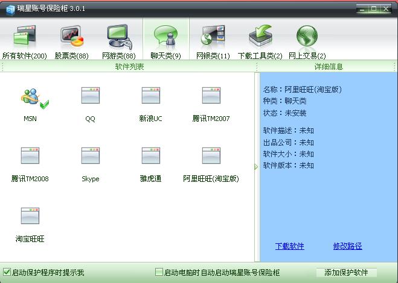Select the 腾讯TM2007 software icon
Screen dimensions: 398x283
(211, 95)
